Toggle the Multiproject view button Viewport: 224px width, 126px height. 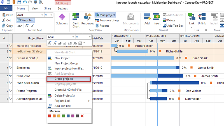105,15
